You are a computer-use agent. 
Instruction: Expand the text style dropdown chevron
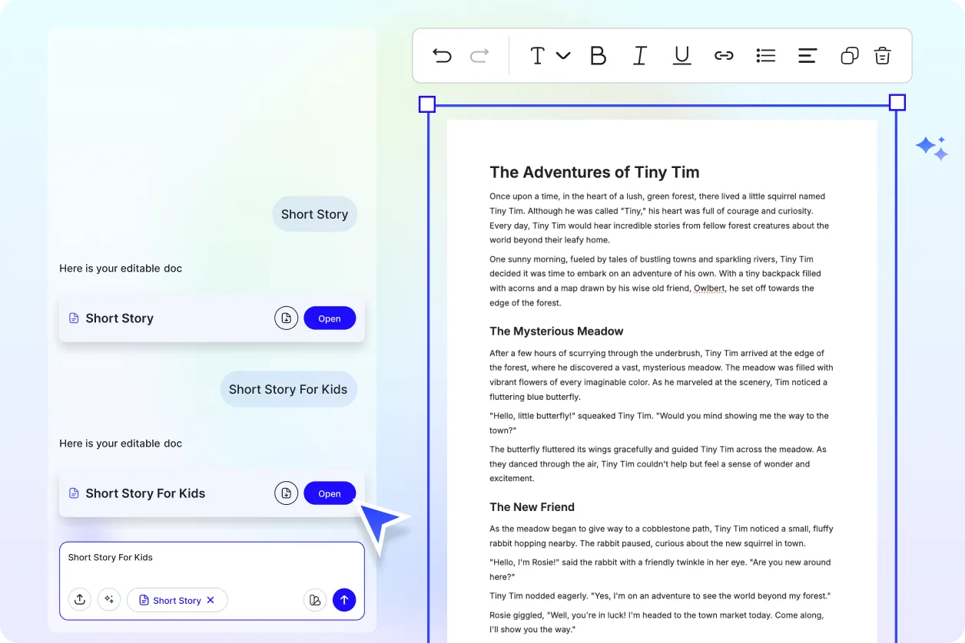[563, 55]
